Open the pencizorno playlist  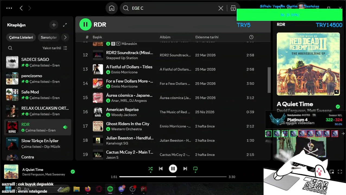tap(38, 79)
